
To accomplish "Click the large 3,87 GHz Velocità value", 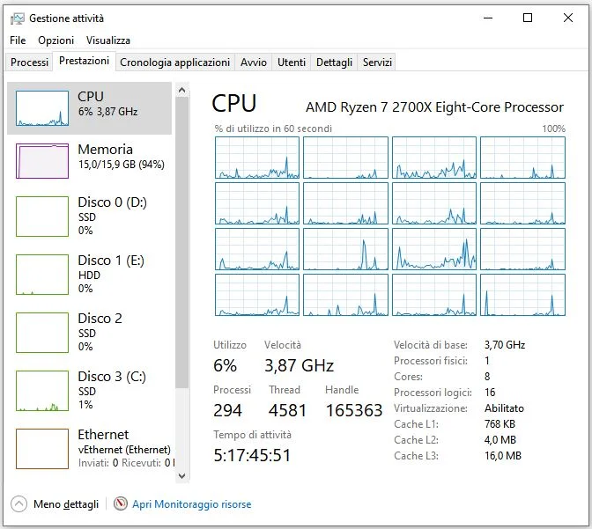I will tap(299, 365).
